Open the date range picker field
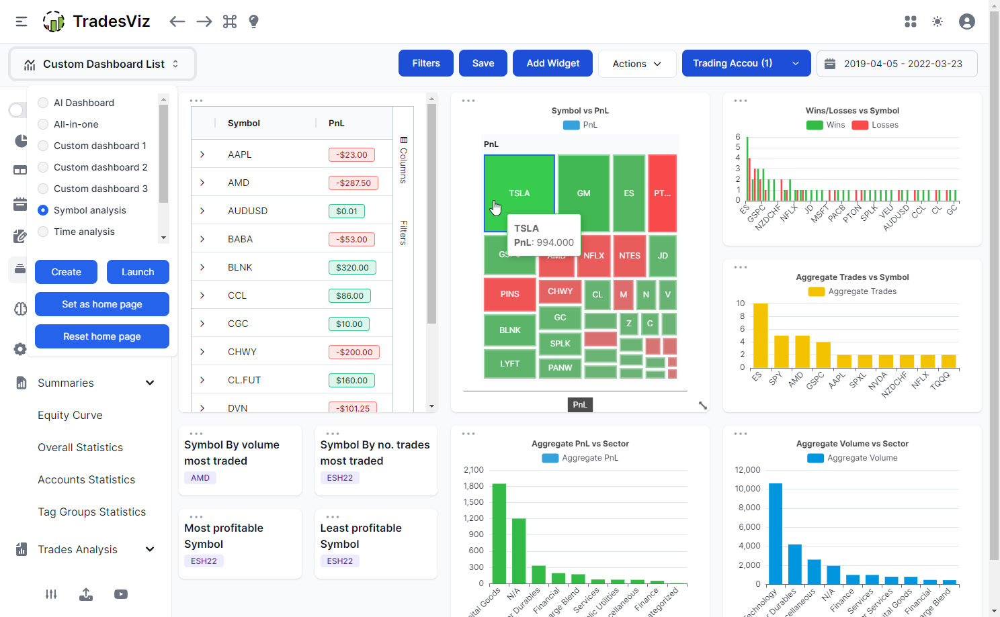 (897, 63)
